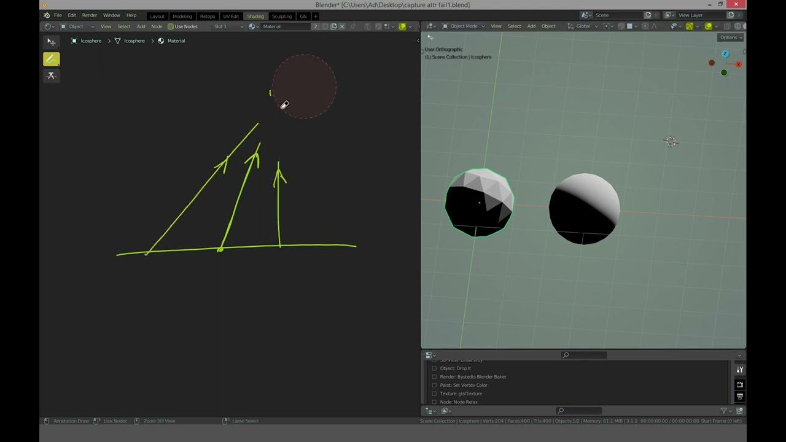Click the new material duplicate icon

pyautogui.click(x=333, y=26)
